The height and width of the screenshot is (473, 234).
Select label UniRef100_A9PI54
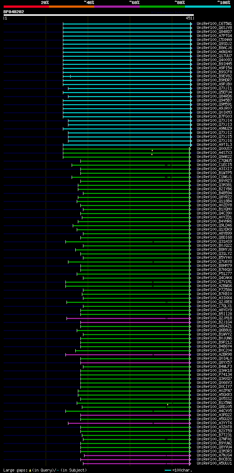(x=214, y=68)
